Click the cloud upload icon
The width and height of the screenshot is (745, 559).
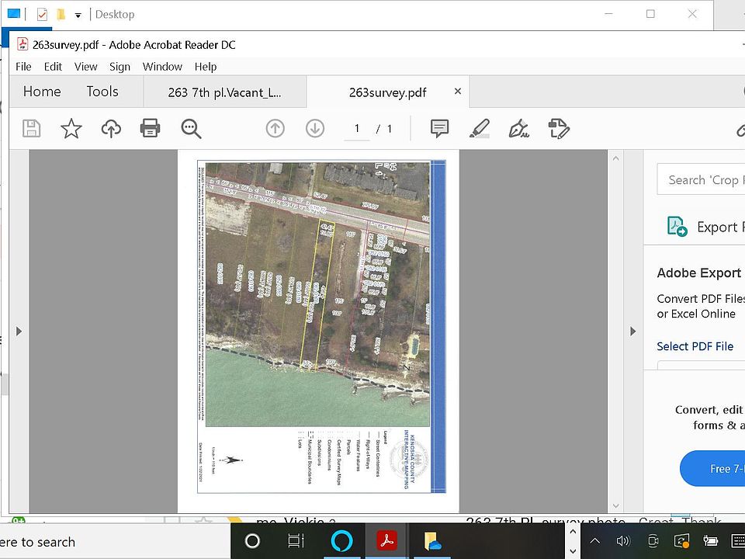pos(111,128)
